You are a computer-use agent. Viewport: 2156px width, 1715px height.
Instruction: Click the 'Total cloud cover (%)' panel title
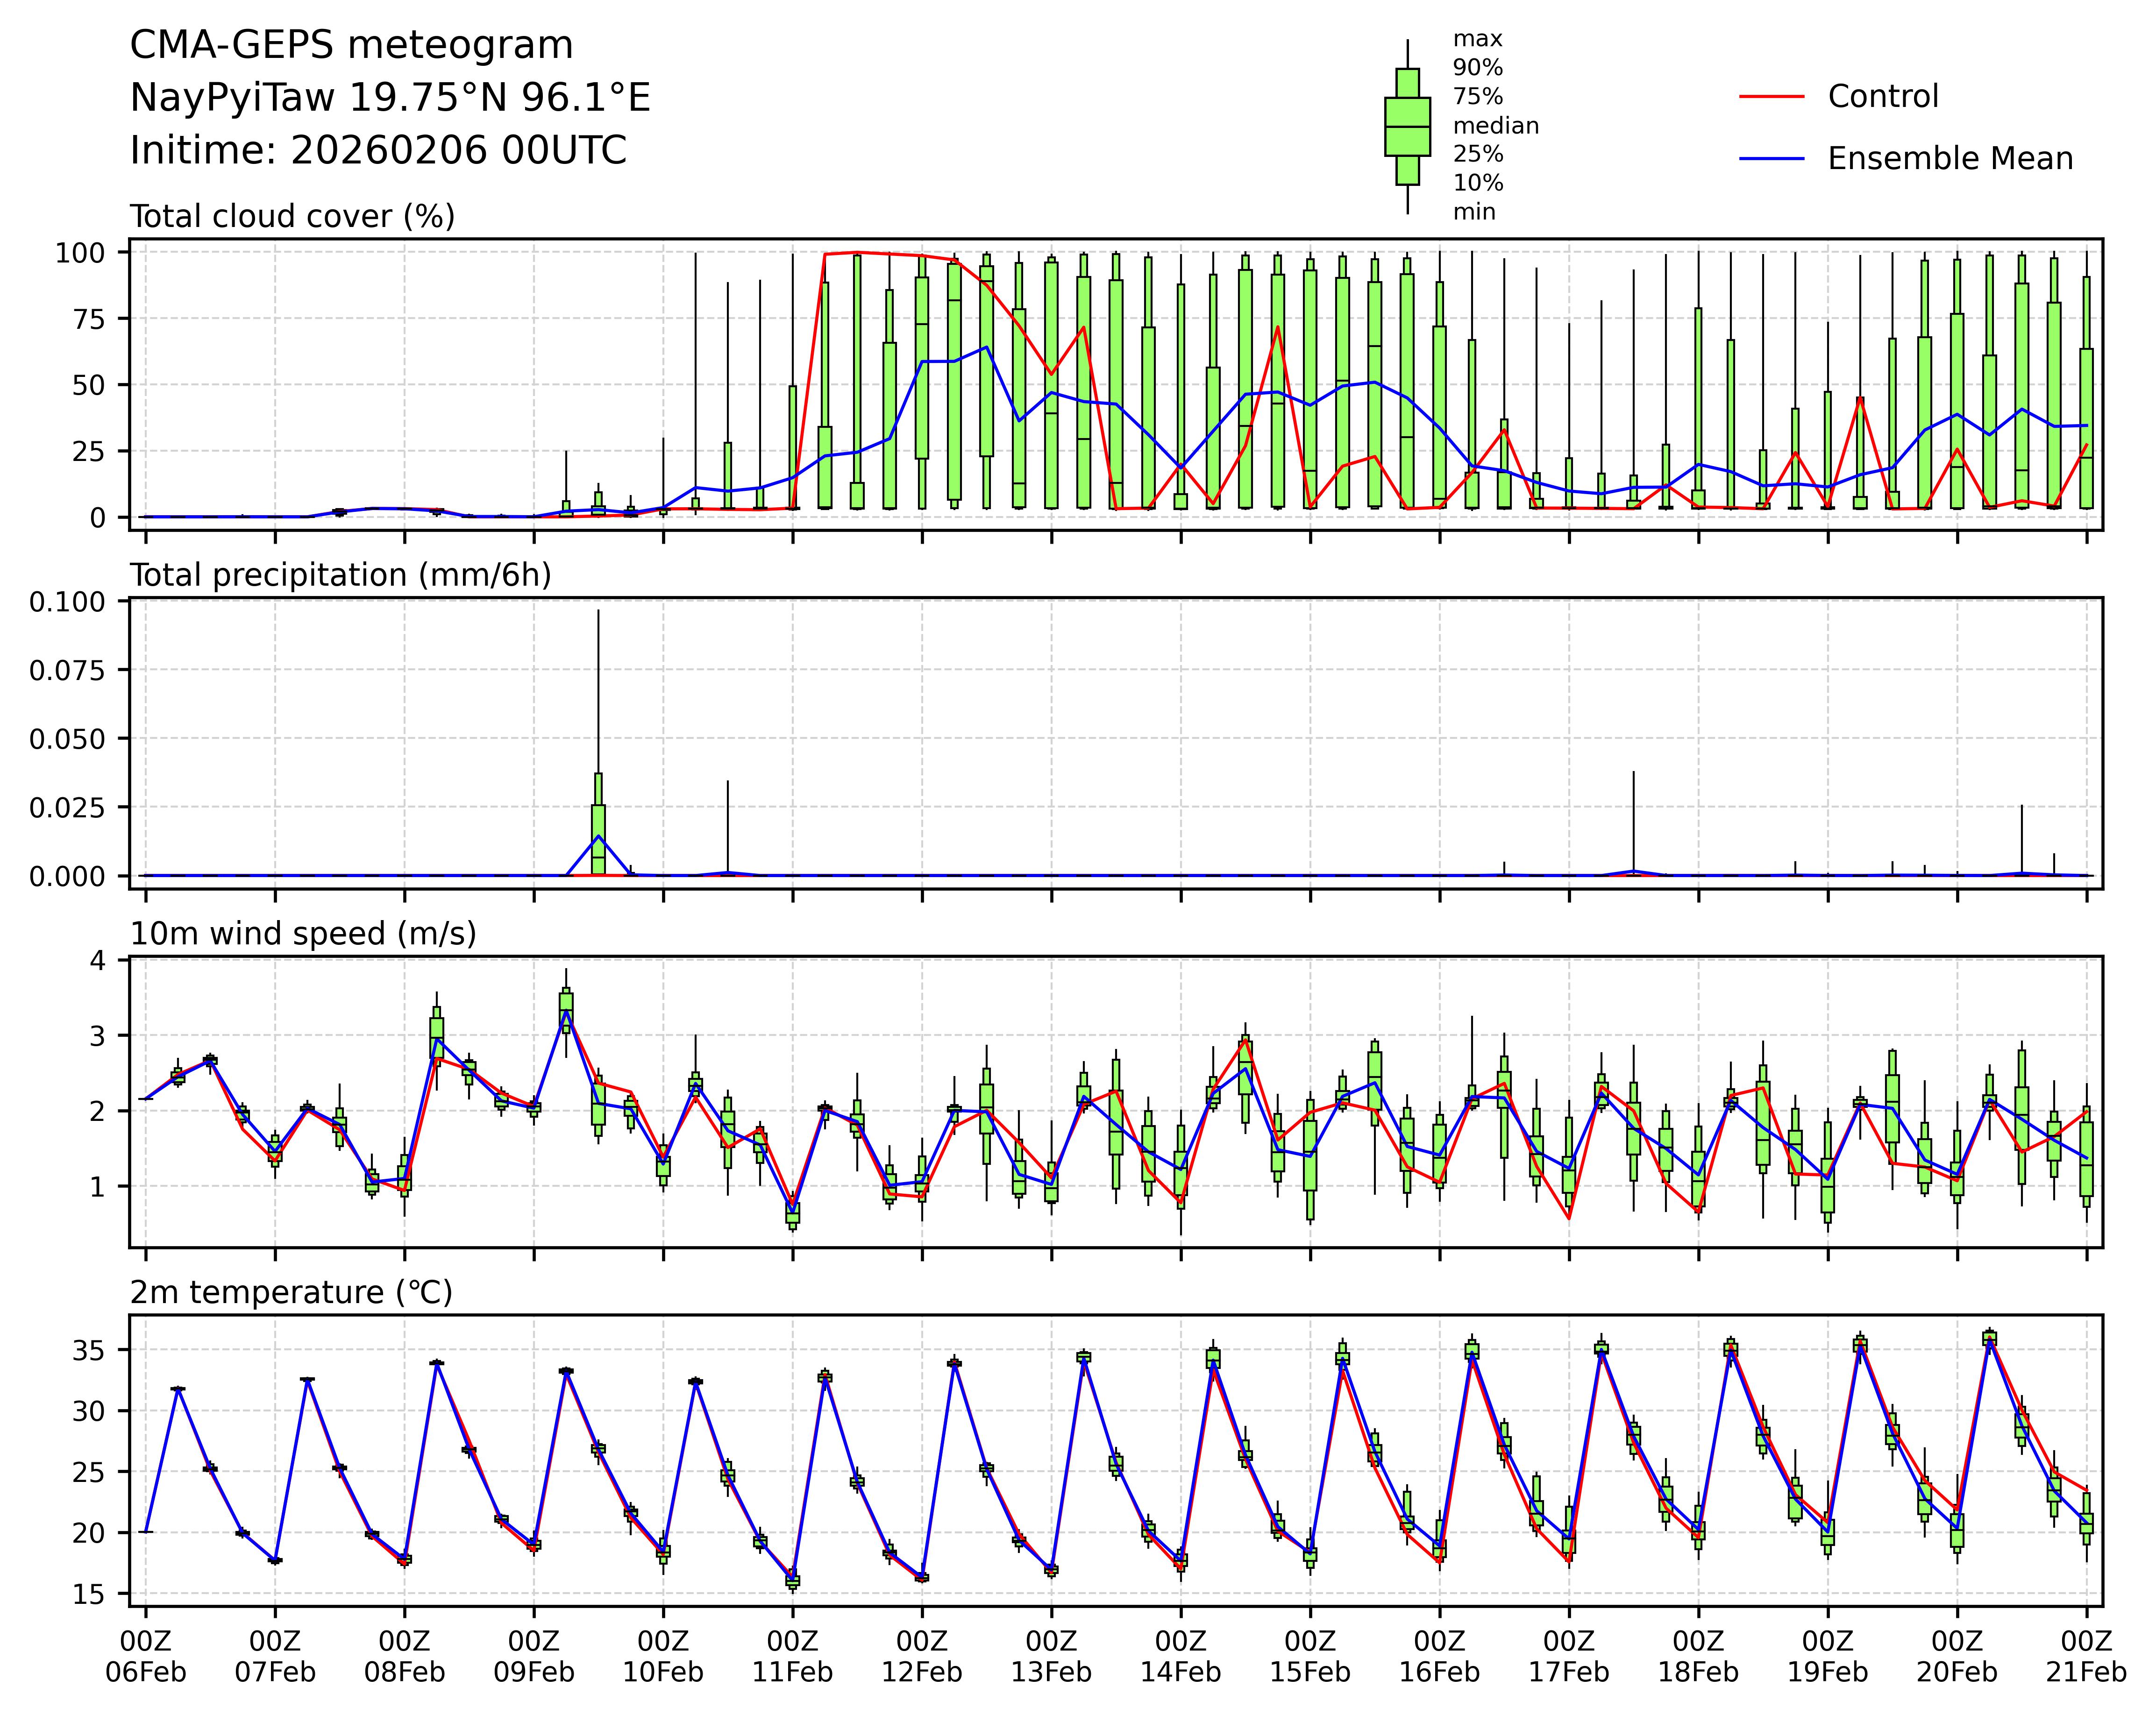click(292, 217)
